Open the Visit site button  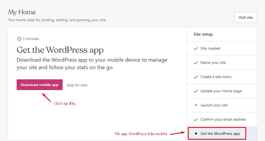pos(246,17)
